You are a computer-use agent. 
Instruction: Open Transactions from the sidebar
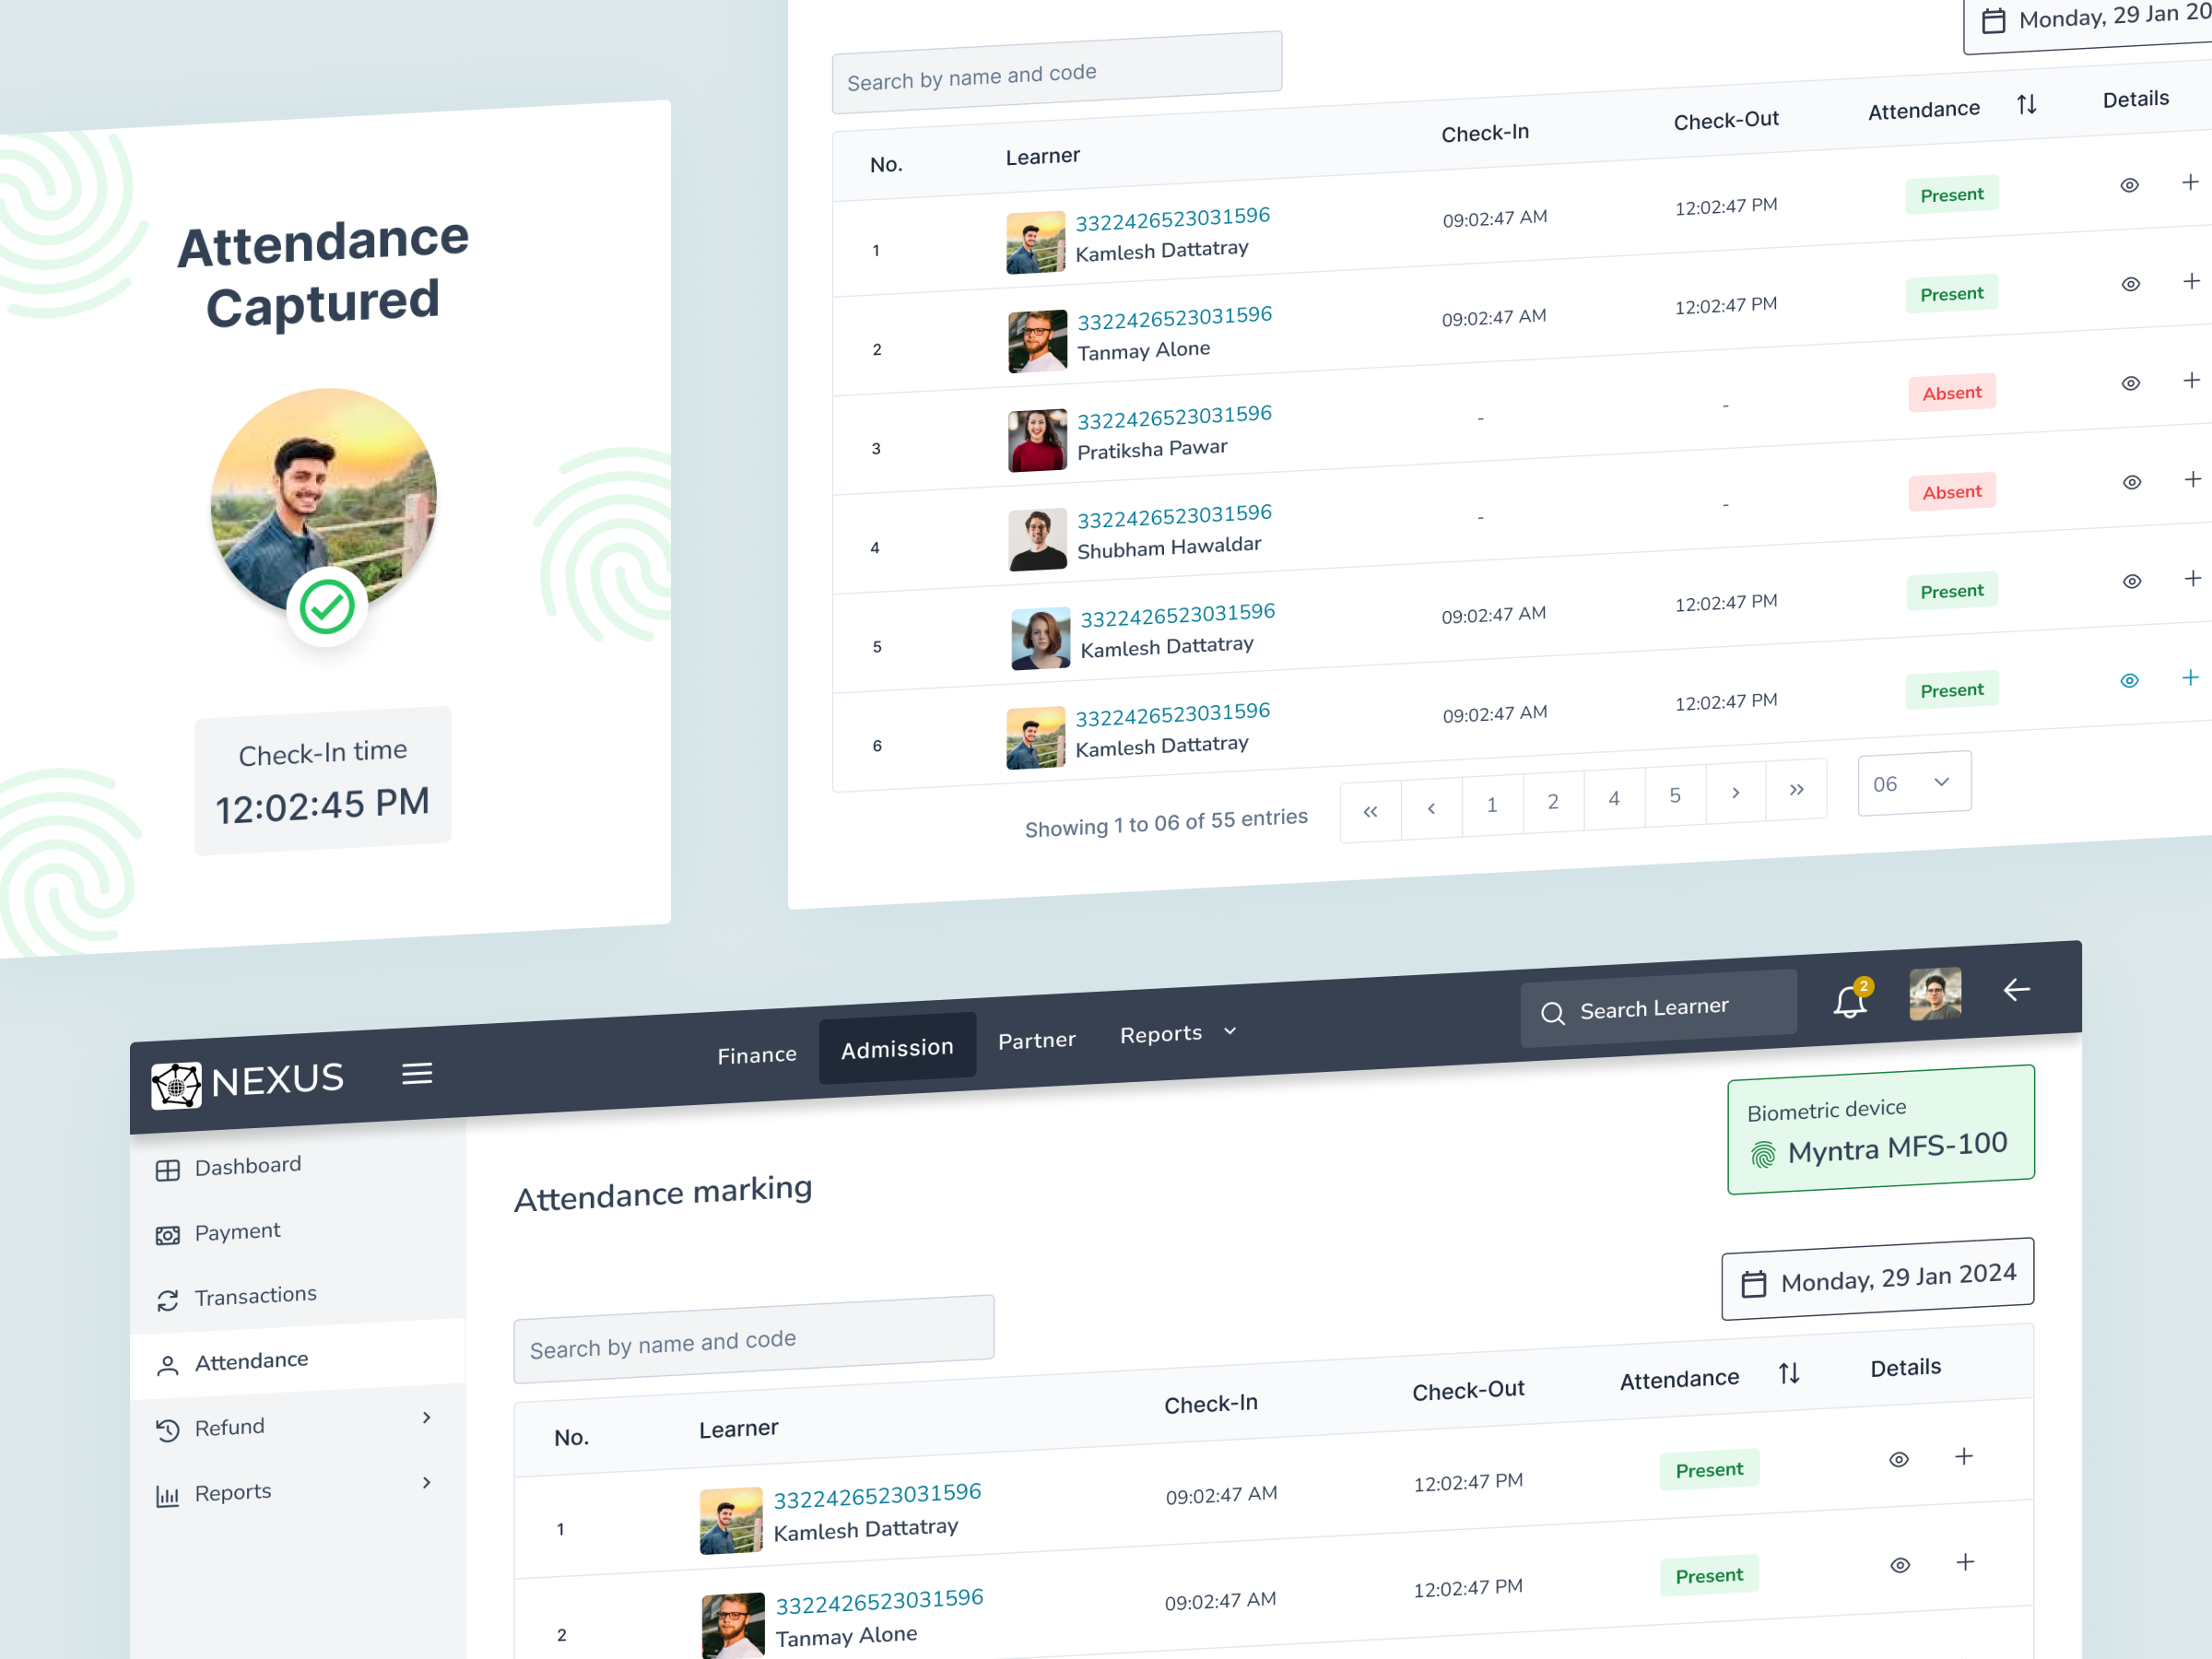click(x=255, y=1295)
